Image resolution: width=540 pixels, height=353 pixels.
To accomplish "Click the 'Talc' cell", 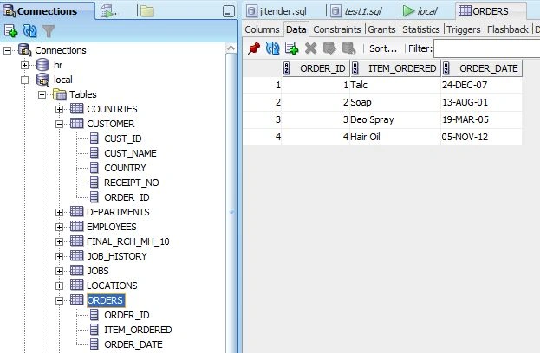I will pos(395,85).
